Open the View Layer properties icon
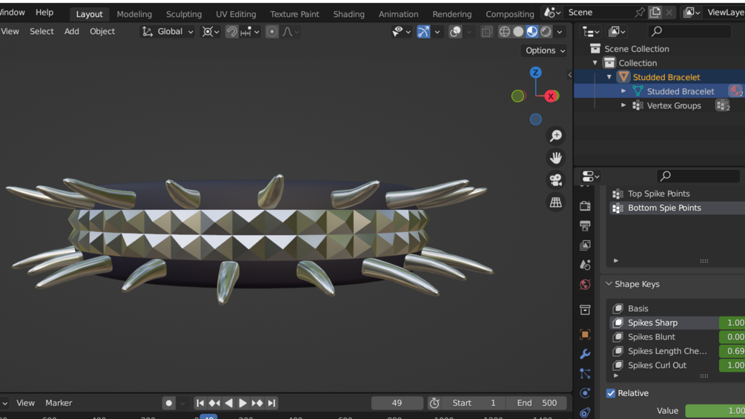The width and height of the screenshot is (745, 419). tap(585, 245)
